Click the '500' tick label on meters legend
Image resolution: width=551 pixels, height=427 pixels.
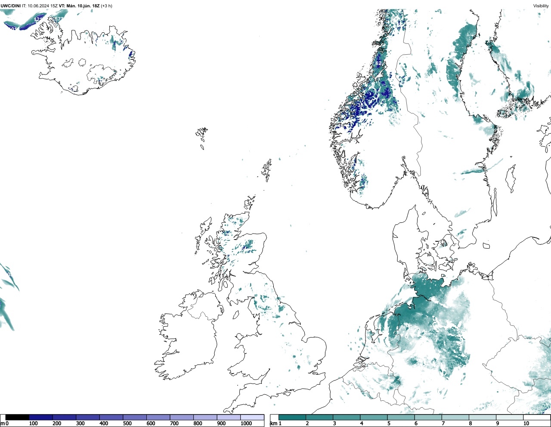tap(127, 424)
